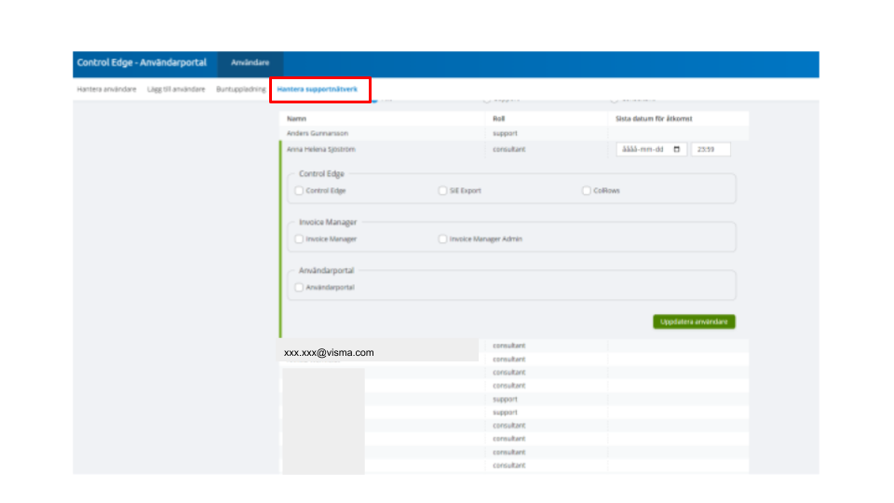Select the Anna Helena Sjöström row

coord(514,149)
